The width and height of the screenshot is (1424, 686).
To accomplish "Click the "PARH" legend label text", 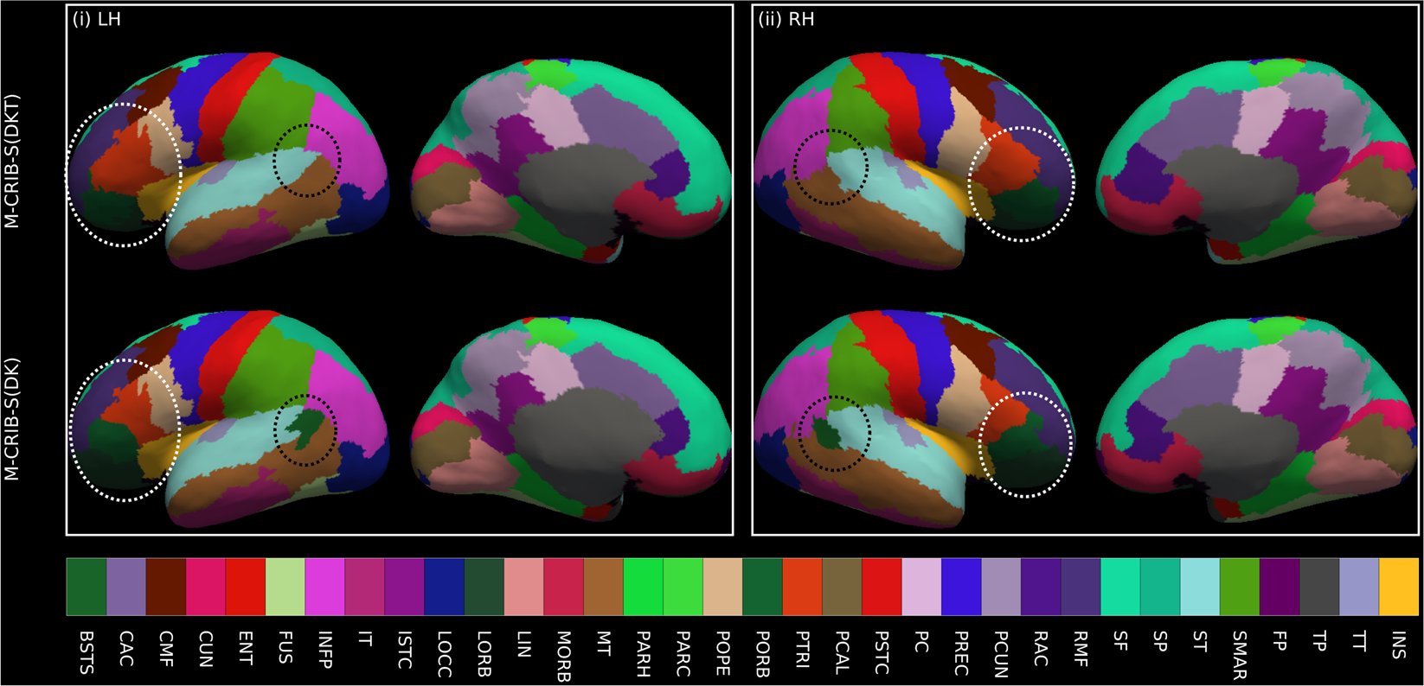I will point(644,654).
